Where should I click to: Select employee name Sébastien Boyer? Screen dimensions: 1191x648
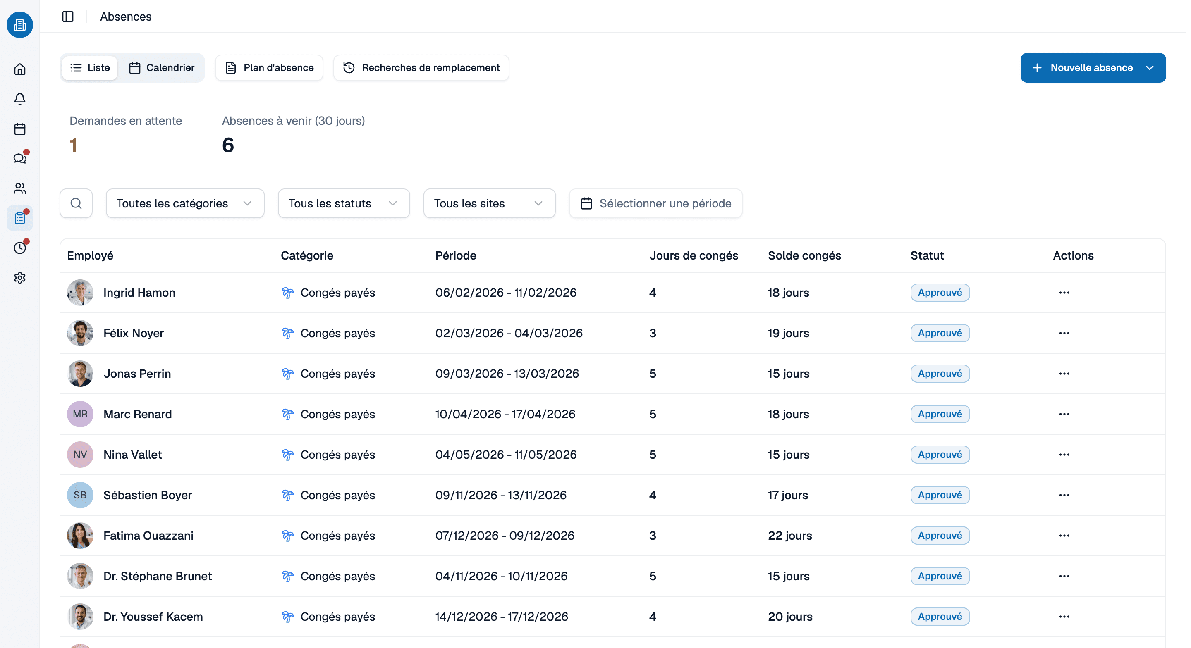[x=148, y=495]
